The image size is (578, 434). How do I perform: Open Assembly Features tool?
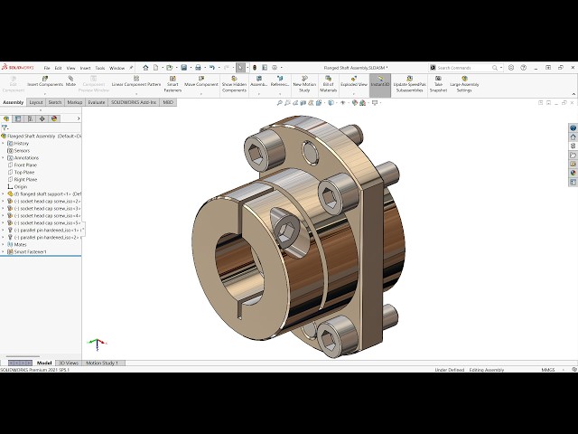[259, 81]
